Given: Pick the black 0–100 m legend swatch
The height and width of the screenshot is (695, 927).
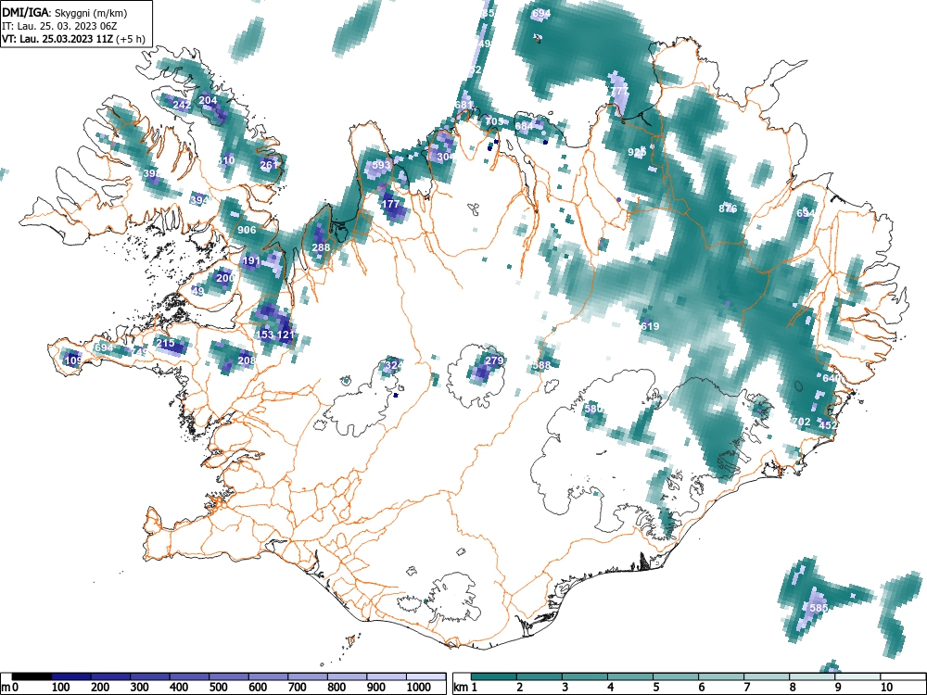Looking at the screenshot, I should 32,676.
